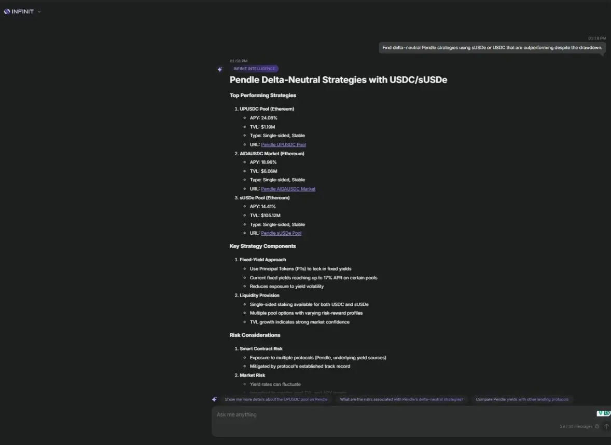Image resolution: width=611 pixels, height=445 pixels.
Task: Click the '29 / 30 messages' counter
Action: click(576, 426)
